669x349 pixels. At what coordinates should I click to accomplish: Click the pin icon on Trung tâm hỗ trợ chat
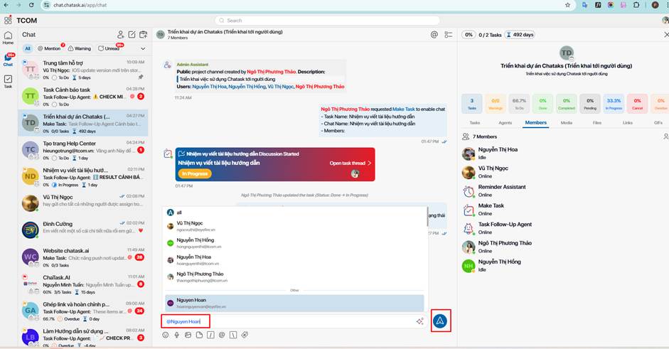[141, 77]
